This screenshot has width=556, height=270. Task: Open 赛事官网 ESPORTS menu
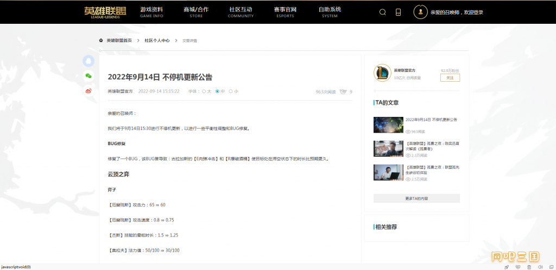[285, 12]
